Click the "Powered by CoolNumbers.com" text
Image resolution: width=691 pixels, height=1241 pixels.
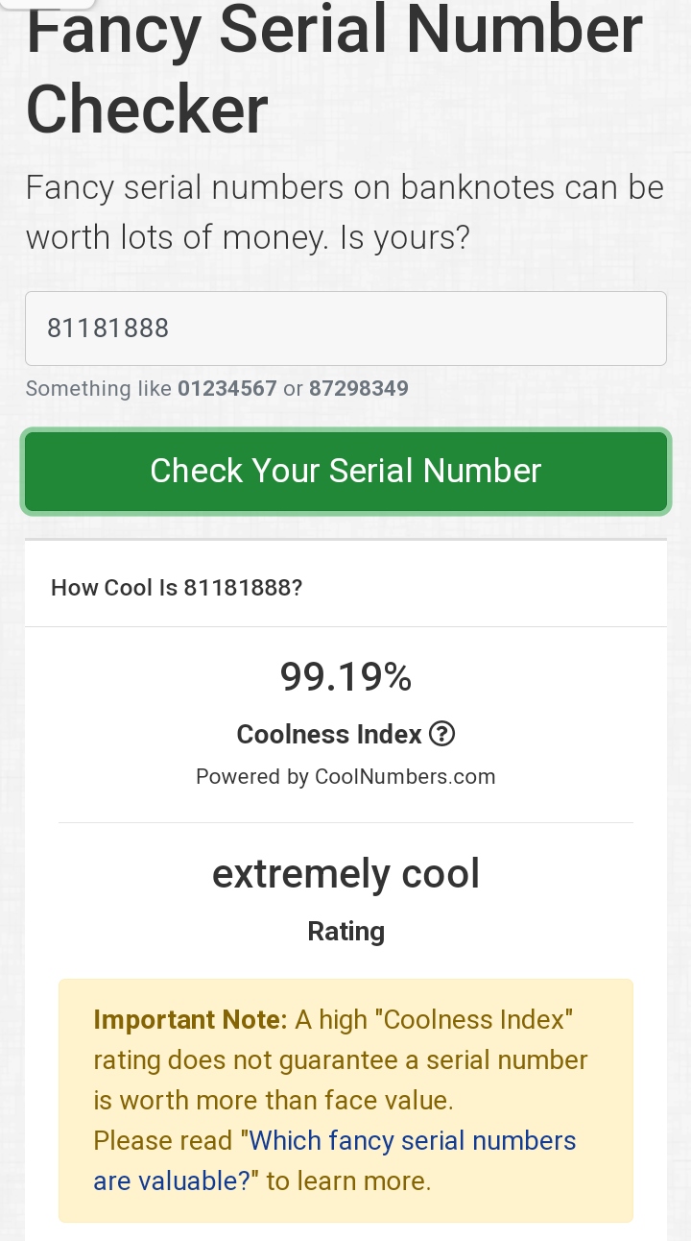point(345,776)
